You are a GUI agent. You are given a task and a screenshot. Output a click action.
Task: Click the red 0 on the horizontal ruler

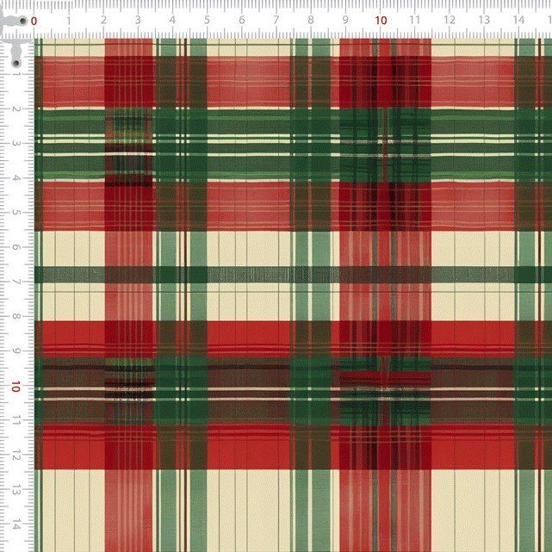(34, 21)
